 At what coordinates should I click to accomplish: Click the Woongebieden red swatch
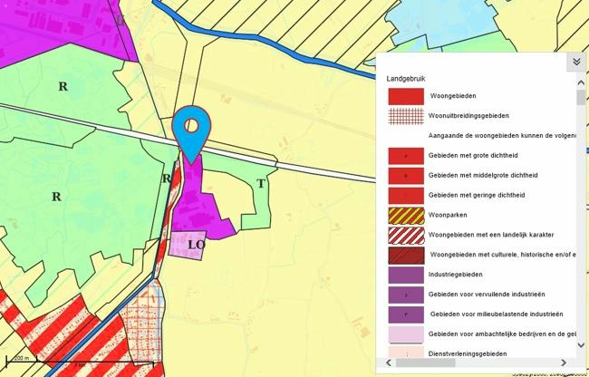(x=406, y=96)
